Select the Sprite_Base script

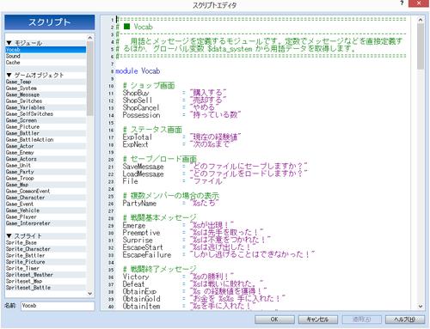[x=46, y=242]
